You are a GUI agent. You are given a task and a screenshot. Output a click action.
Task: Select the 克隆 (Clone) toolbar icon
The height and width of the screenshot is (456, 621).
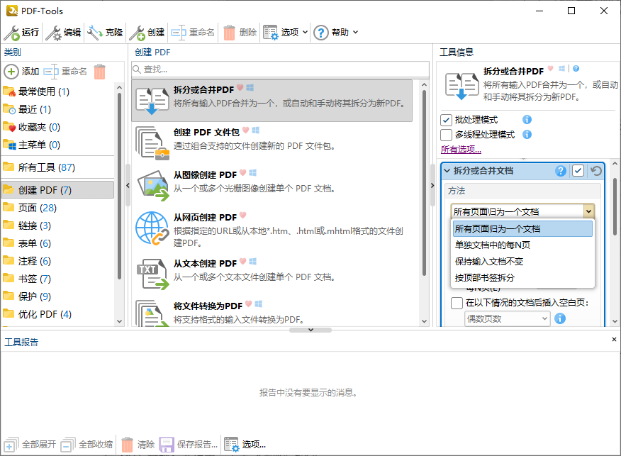coord(105,32)
